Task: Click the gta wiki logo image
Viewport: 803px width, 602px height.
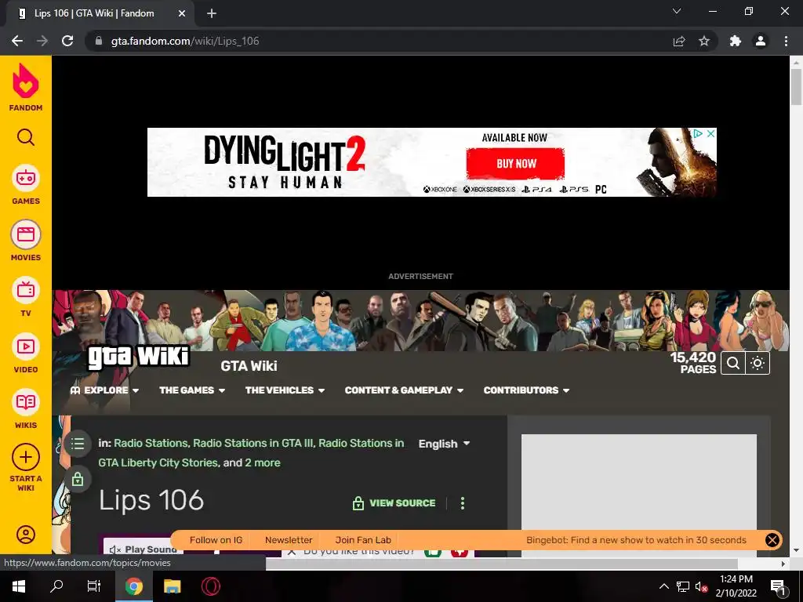Action: 138,357
